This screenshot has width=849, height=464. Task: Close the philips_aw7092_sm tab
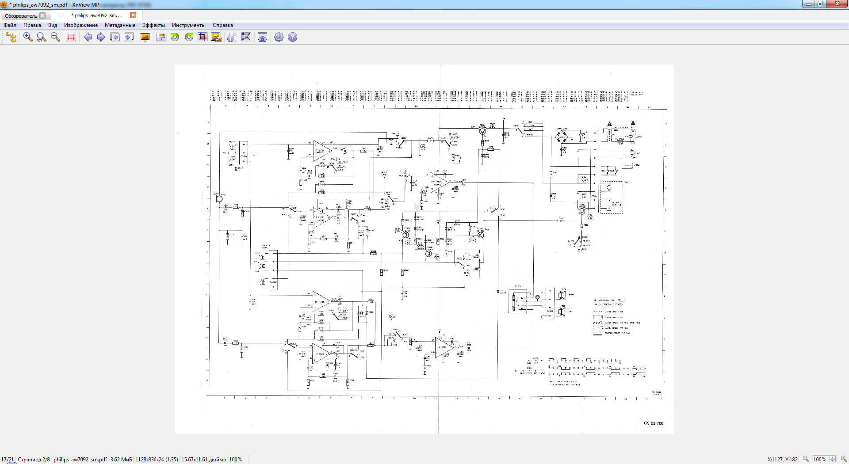133,15
